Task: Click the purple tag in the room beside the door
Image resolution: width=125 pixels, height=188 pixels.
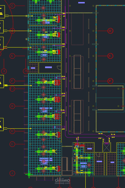Action: (48, 67)
